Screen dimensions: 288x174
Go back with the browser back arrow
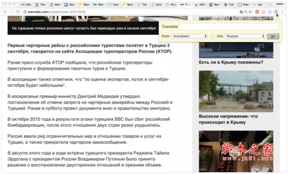tap(5, 11)
